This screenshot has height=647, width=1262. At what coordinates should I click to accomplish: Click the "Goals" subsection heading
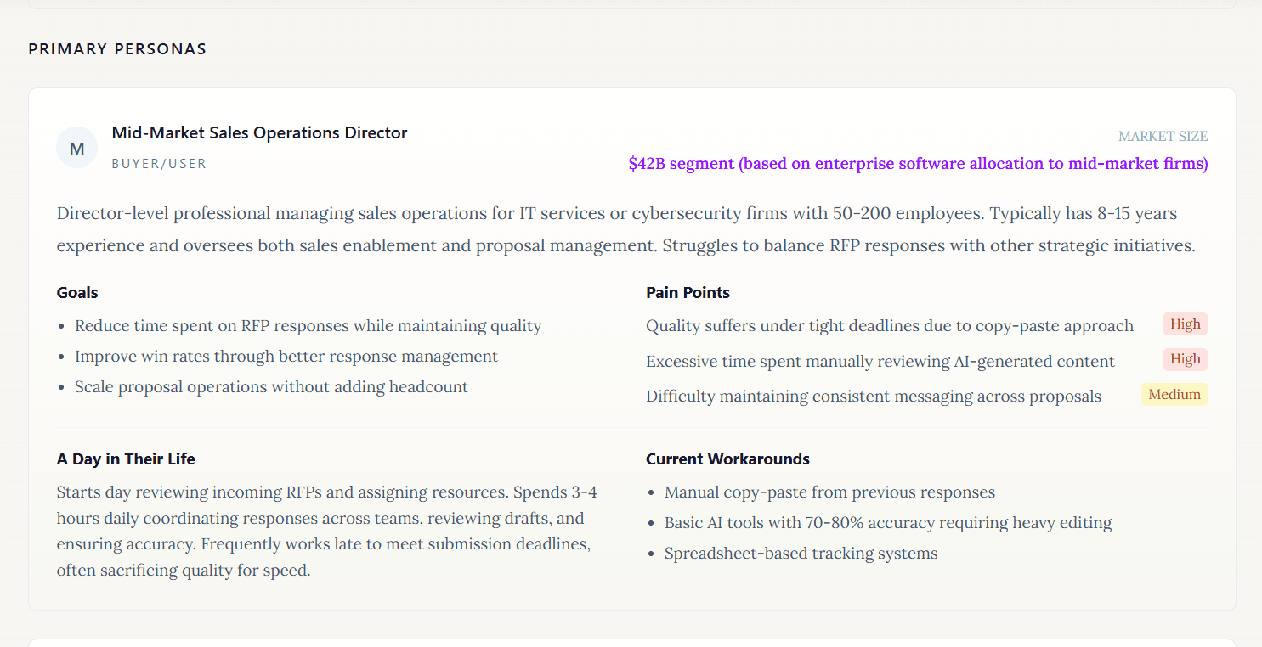(x=77, y=293)
